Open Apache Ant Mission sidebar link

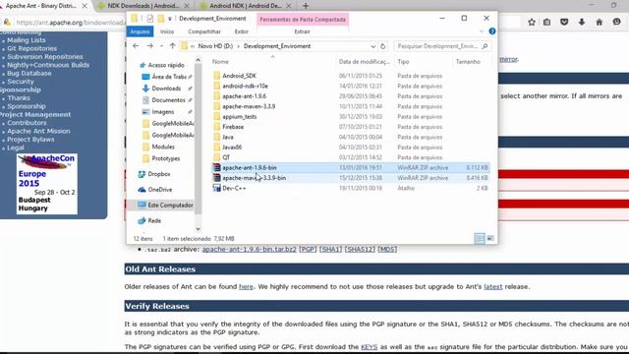tap(38, 131)
